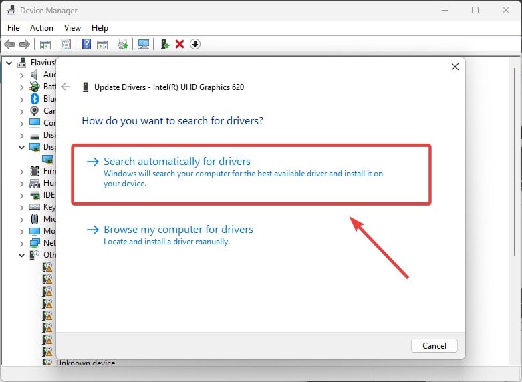The height and width of the screenshot is (382, 522).
Task: Expand the Monitors tree node
Action: [x=21, y=231]
